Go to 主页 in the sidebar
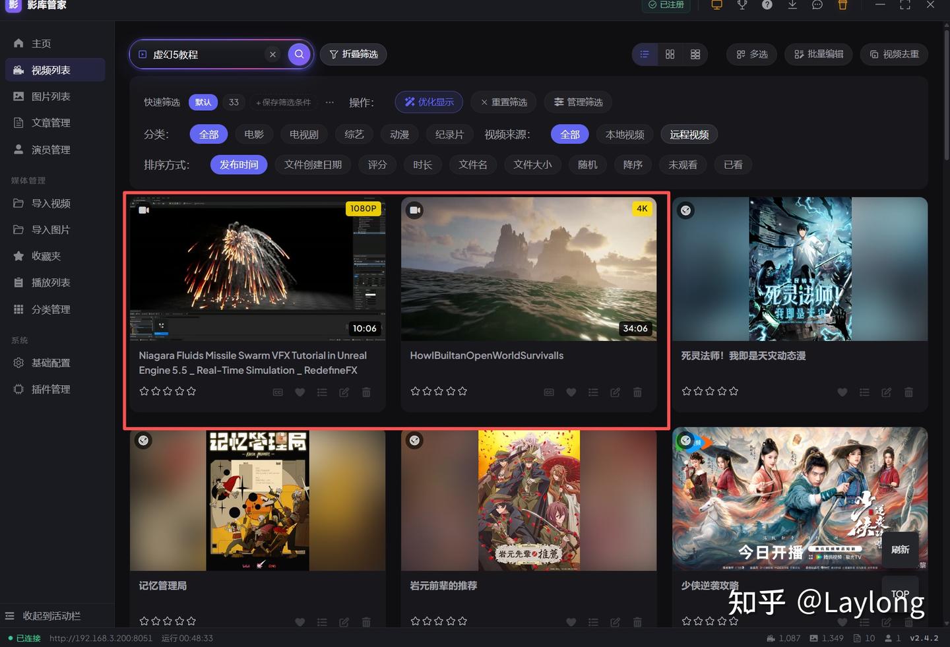 coord(55,44)
